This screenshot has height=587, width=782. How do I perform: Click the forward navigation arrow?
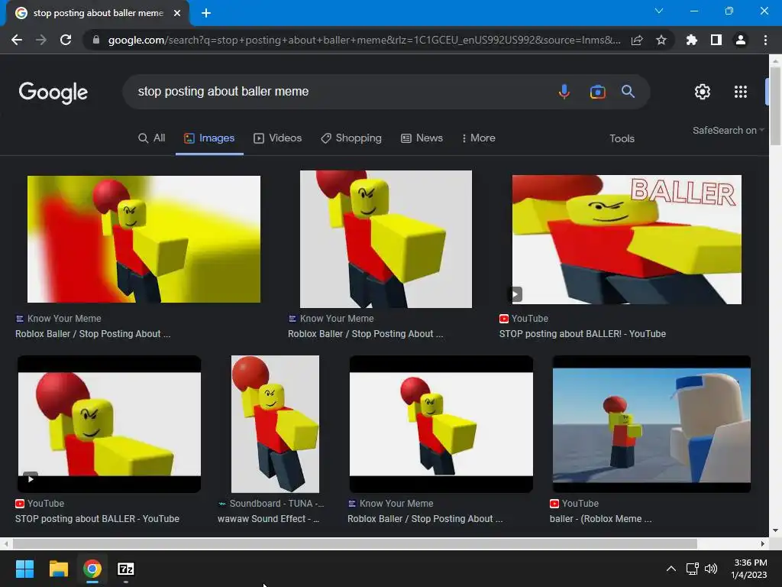[41, 40]
